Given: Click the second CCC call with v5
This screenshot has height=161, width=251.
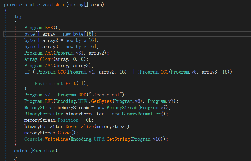Looking at the screenshot, I should pos(165,72).
